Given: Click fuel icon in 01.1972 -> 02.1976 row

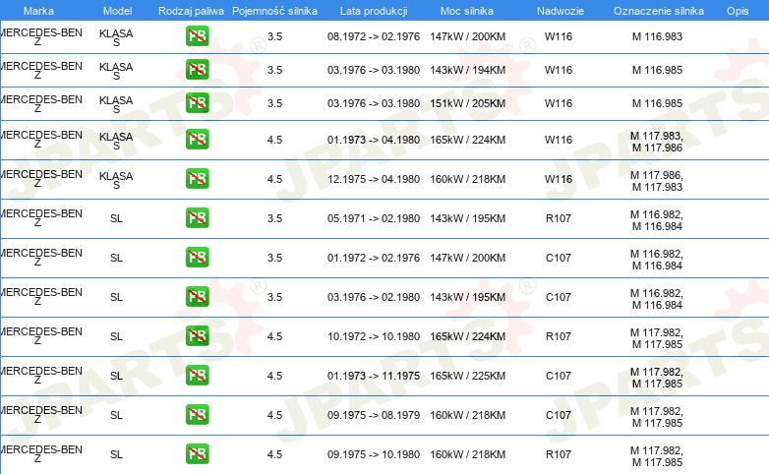Looking at the screenshot, I should [197, 257].
